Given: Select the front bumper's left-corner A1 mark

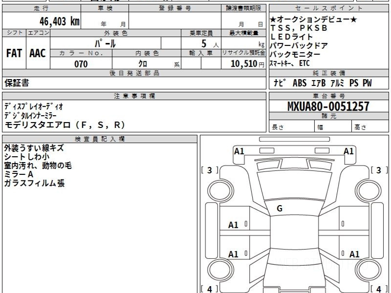Looking at the screenshot, I should [239, 151].
